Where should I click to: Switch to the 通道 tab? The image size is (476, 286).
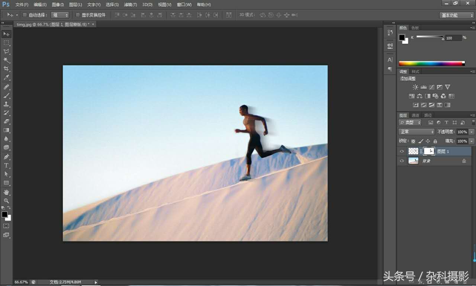tap(415, 115)
